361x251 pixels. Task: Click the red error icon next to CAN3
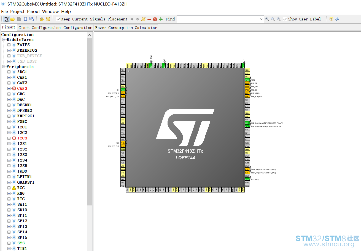pyautogui.click(x=14, y=88)
